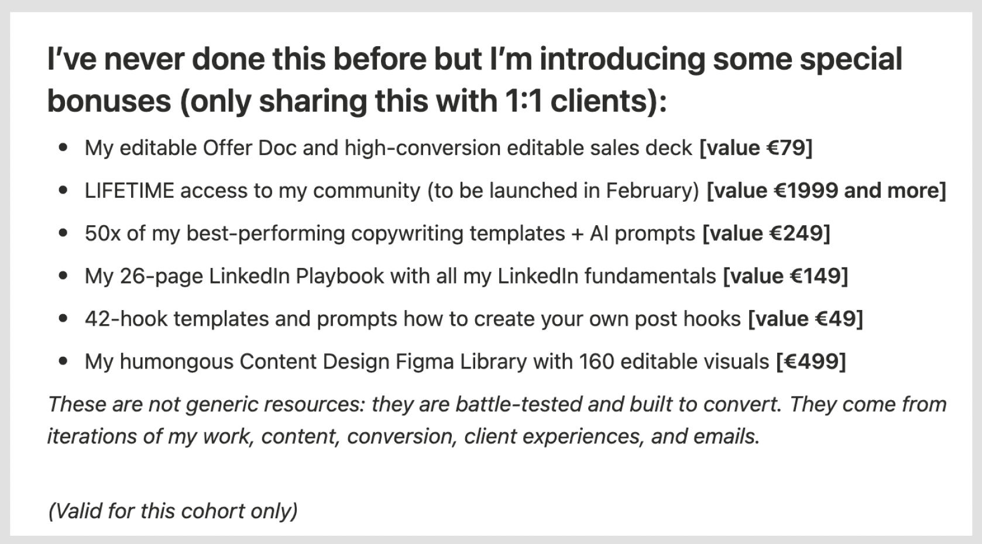The height and width of the screenshot is (544, 982).
Task: Click the bullet dot before "My editable Offer Doc"
Action: pyautogui.click(x=63, y=149)
